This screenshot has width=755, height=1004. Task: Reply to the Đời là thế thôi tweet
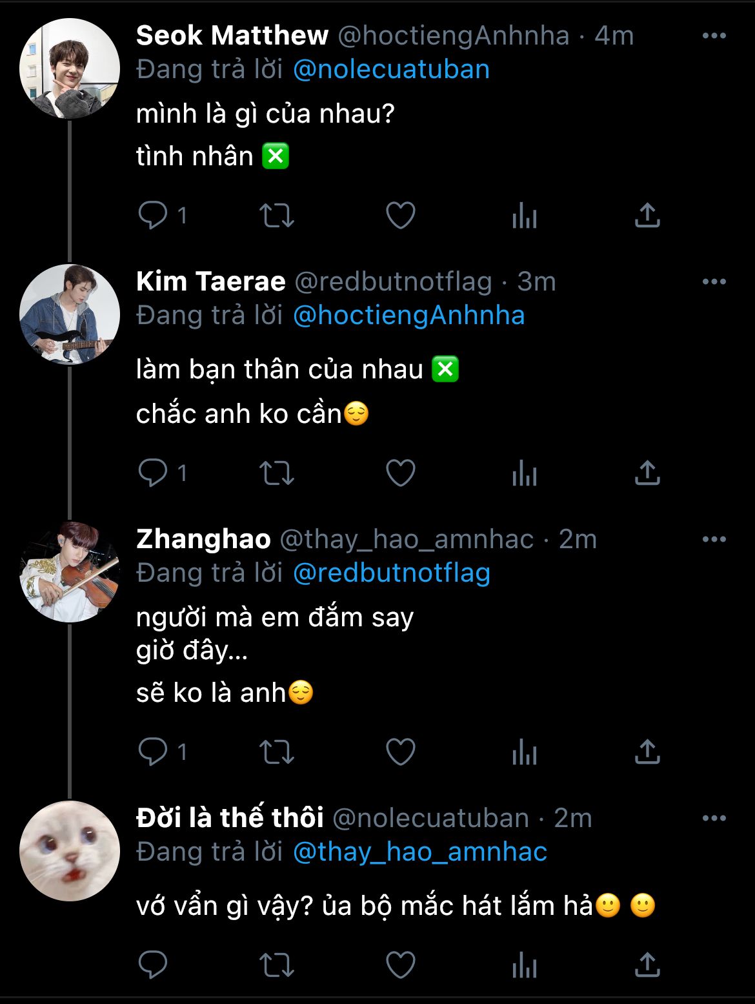pos(153,966)
